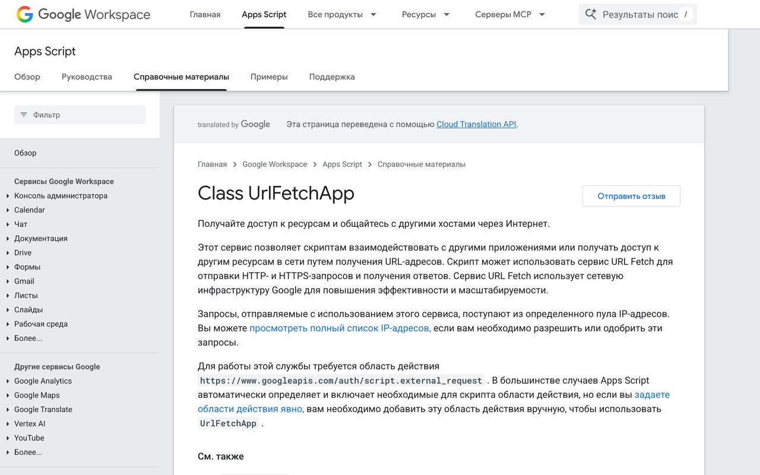The height and width of the screenshot is (475, 760).
Task: Click the См. также heading
Action: (x=221, y=457)
